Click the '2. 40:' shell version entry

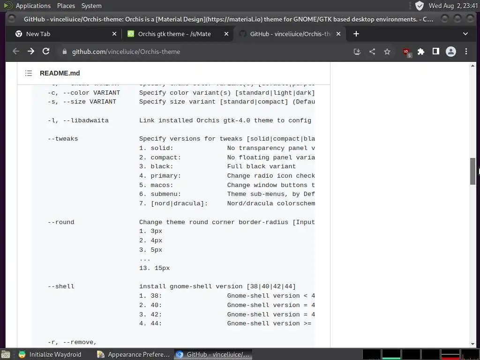coord(150,305)
